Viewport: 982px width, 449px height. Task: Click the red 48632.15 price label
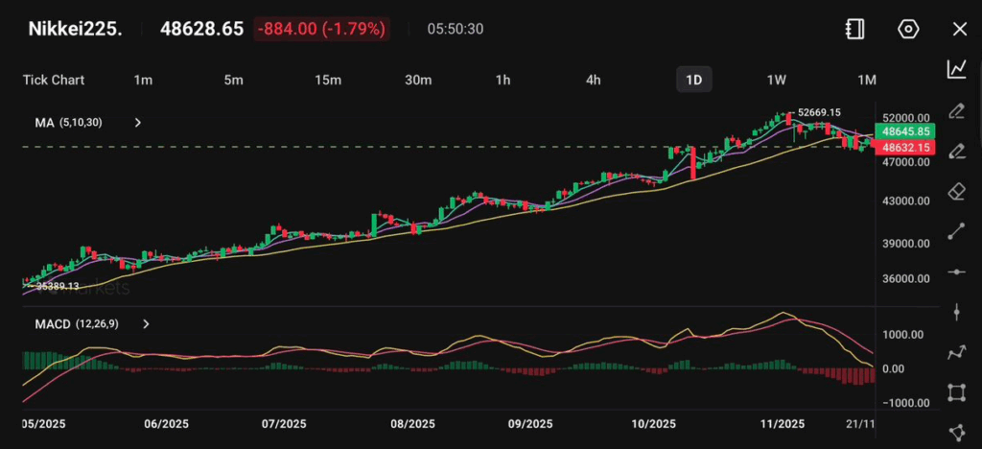[903, 147]
